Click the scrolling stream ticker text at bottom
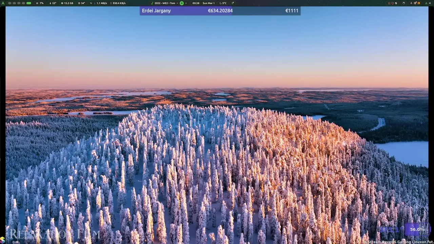 [x=399, y=242]
